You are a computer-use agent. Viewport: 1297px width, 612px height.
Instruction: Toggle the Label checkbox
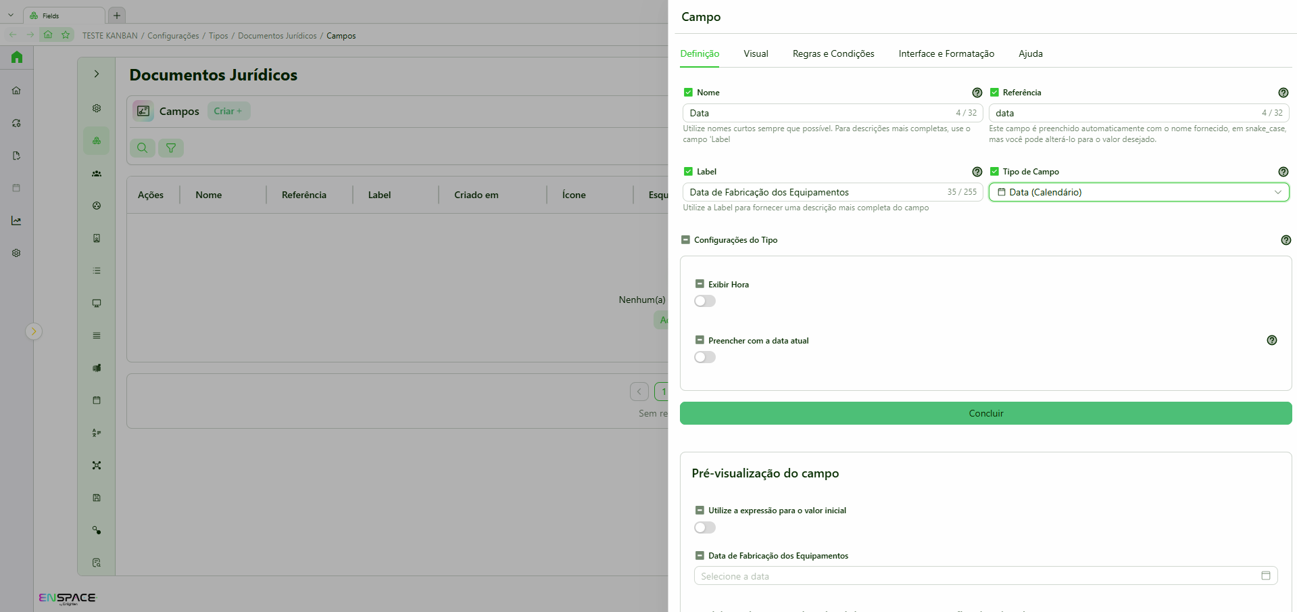(688, 172)
